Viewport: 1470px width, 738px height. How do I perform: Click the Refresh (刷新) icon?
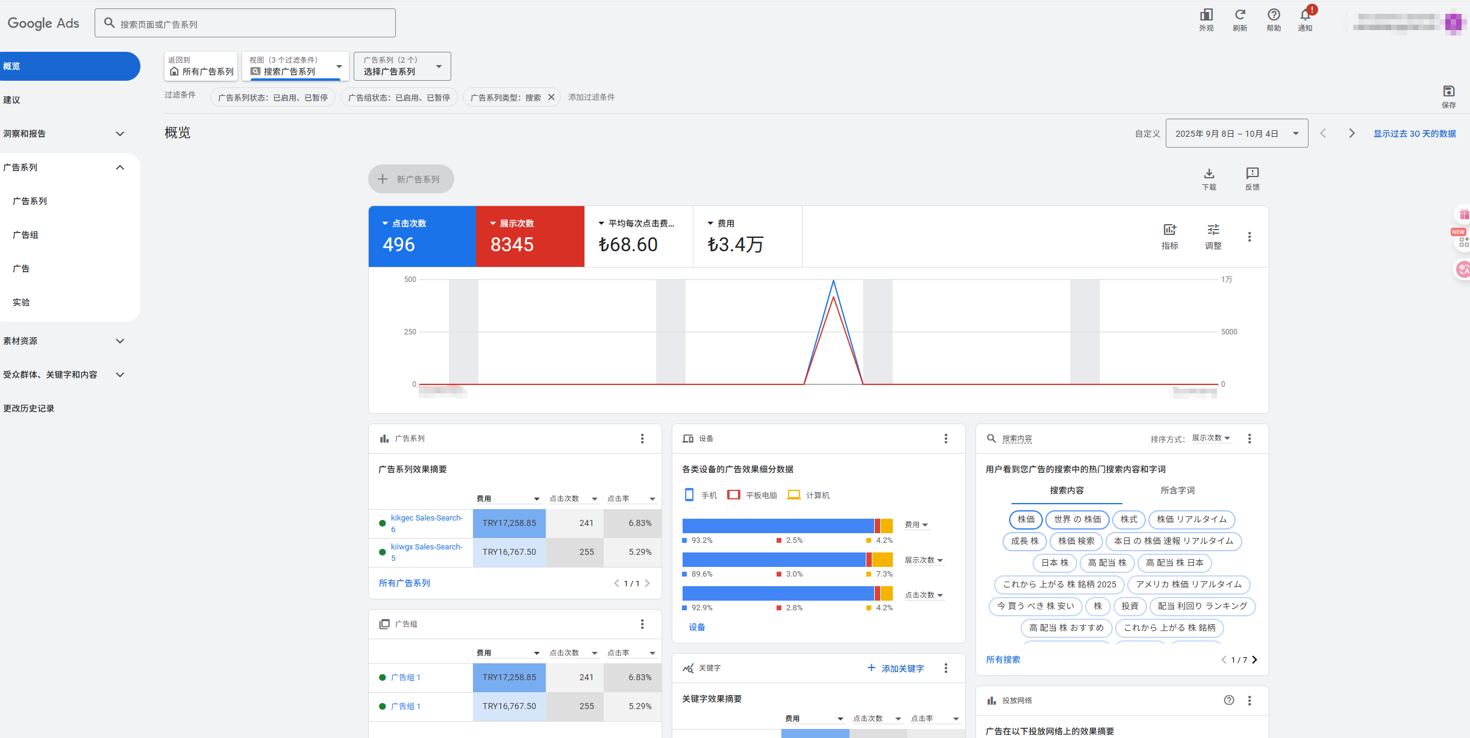click(1240, 15)
